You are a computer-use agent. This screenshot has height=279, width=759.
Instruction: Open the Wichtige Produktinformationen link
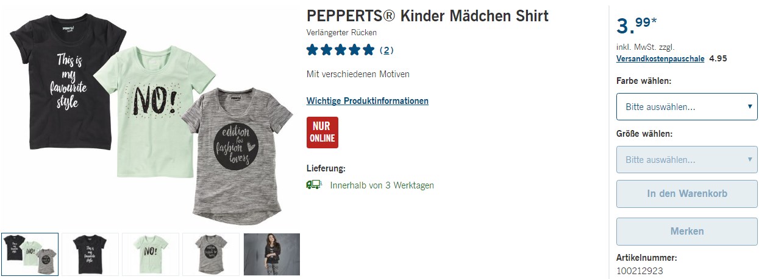tap(368, 101)
